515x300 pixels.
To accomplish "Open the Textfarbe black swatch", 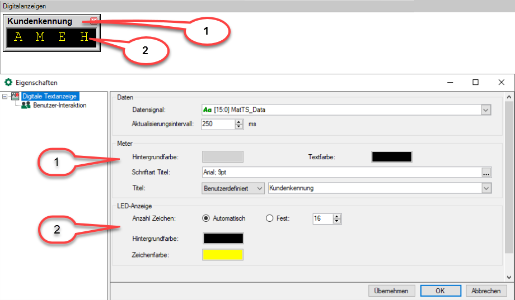I will click(x=391, y=157).
